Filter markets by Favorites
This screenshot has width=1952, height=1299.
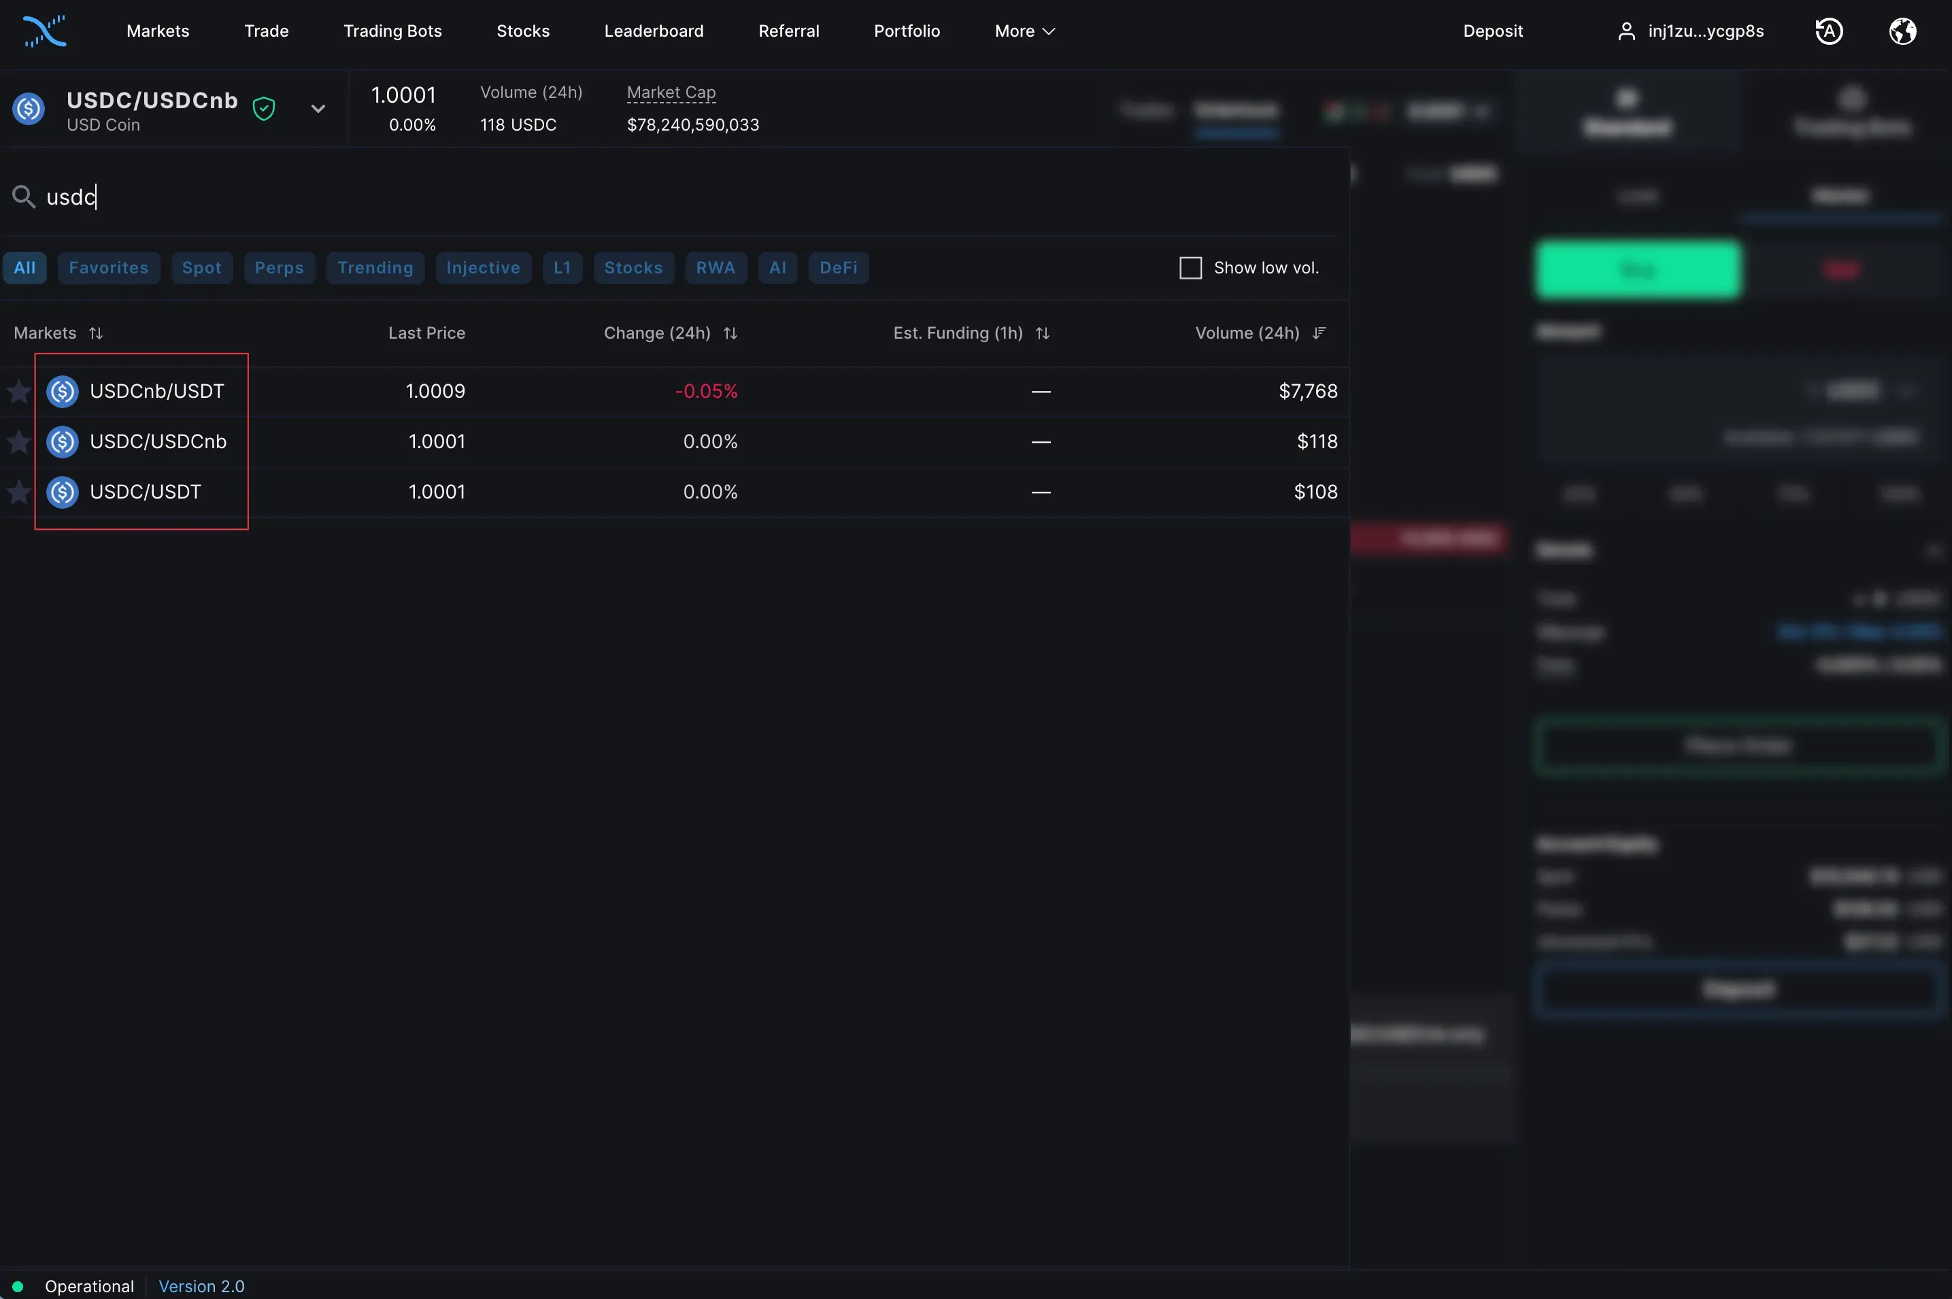point(109,267)
